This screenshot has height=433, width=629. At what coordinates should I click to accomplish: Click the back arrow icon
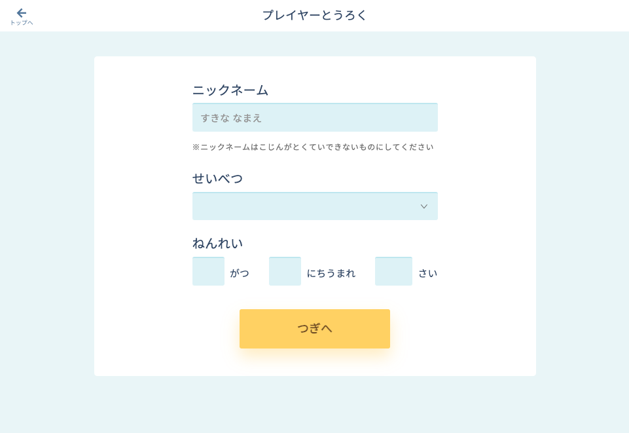[22, 12]
